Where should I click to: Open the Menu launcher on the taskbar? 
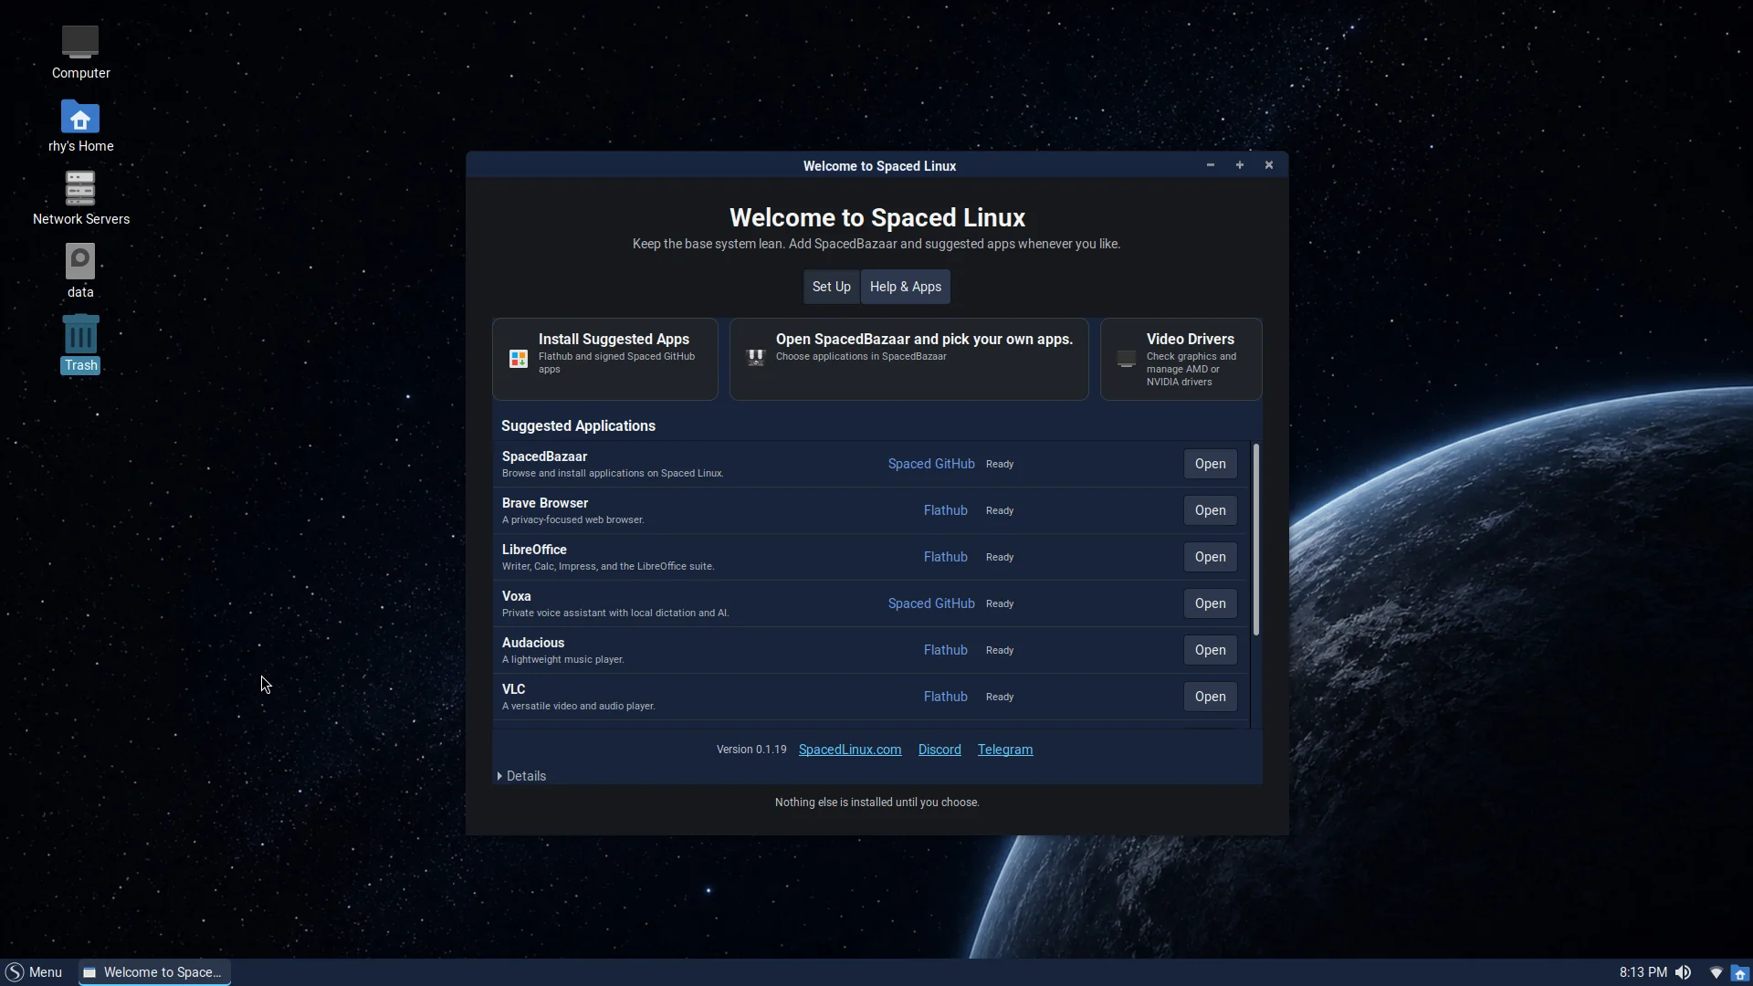(x=34, y=972)
